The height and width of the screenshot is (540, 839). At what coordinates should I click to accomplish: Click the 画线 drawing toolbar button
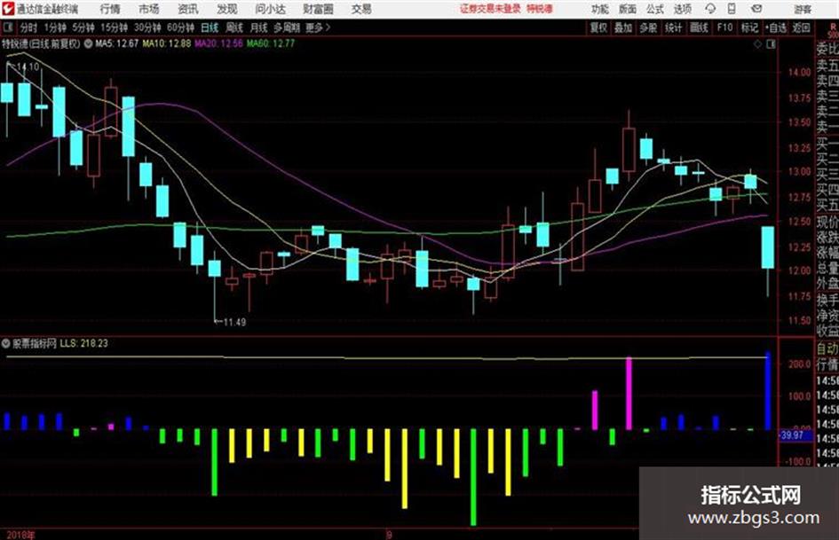point(699,27)
